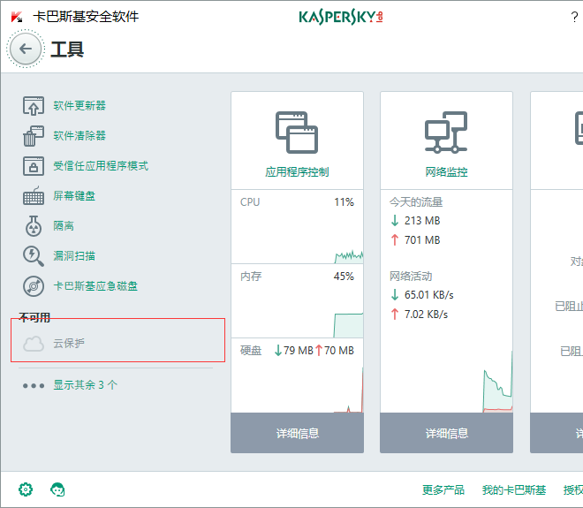The width and height of the screenshot is (583, 508).
Task: Click the 网络监控 network icon
Action: pyautogui.click(x=446, y=133)
